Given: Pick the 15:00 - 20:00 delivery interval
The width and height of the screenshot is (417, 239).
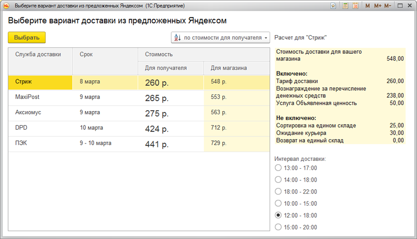Looking at the screenshot, I should coord(278,227).
